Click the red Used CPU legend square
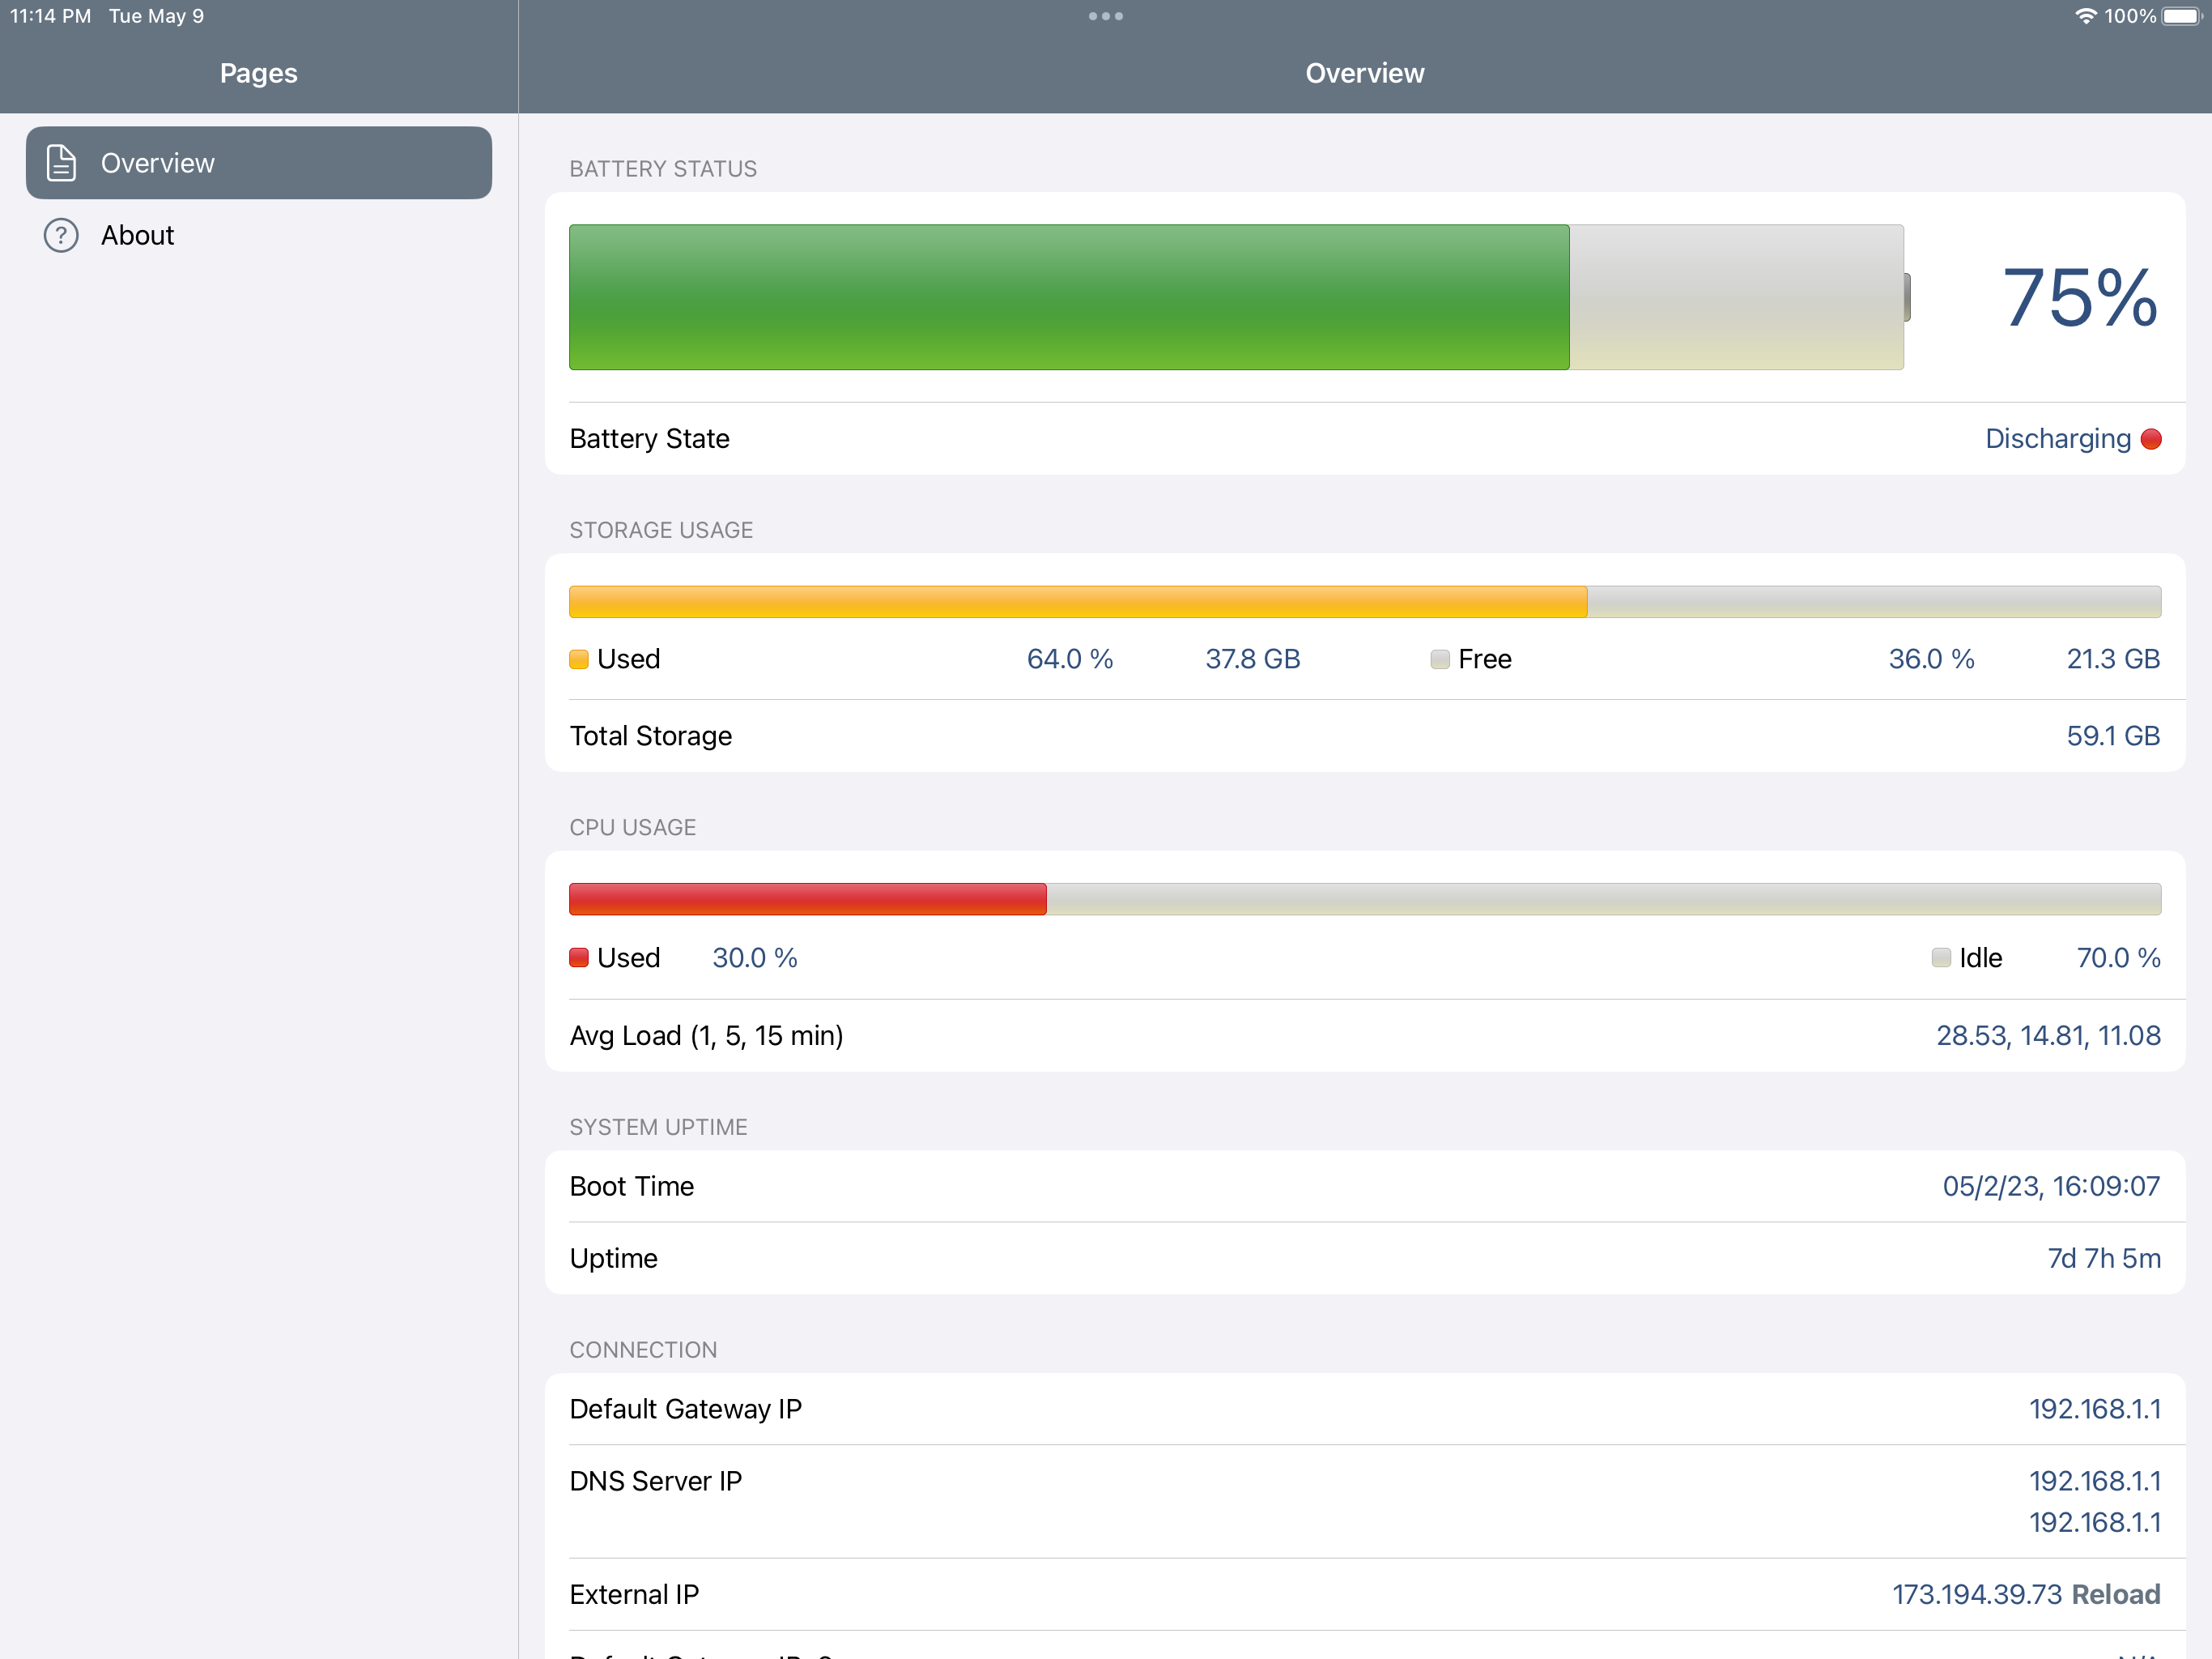The height and width of the screenshot is (1659, 2212). (578, 957)
